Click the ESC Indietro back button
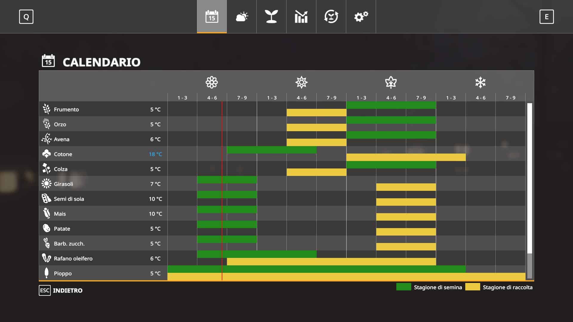This screenshot has height=322, width=573. (x=61, y=290)
